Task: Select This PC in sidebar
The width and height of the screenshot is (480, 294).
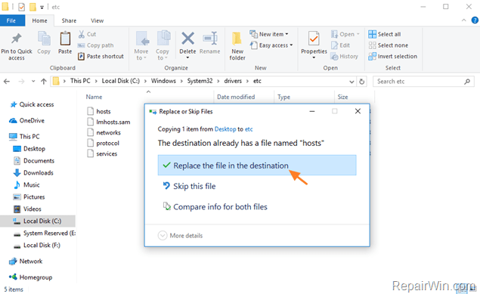Action: [24, 137]
